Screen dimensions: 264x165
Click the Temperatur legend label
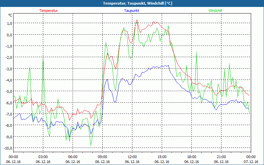coord(49,11)
